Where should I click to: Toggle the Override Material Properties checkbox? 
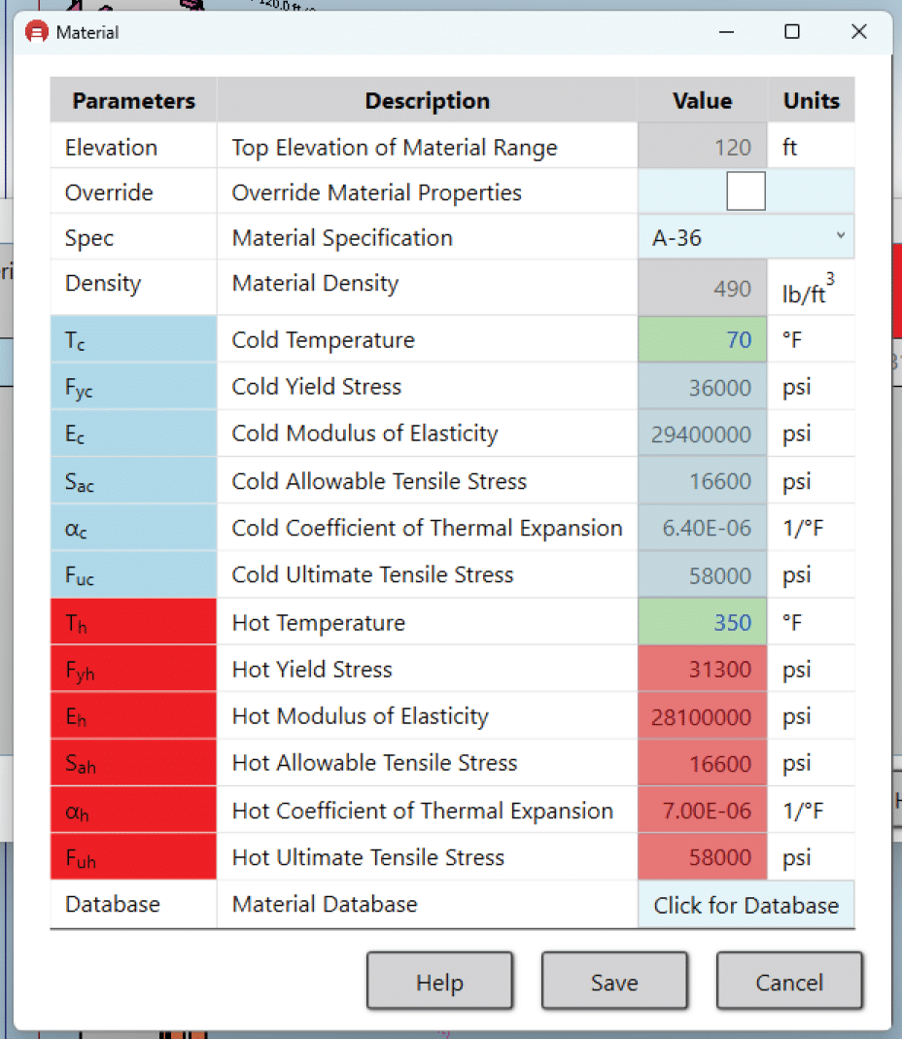click(746, 191)
